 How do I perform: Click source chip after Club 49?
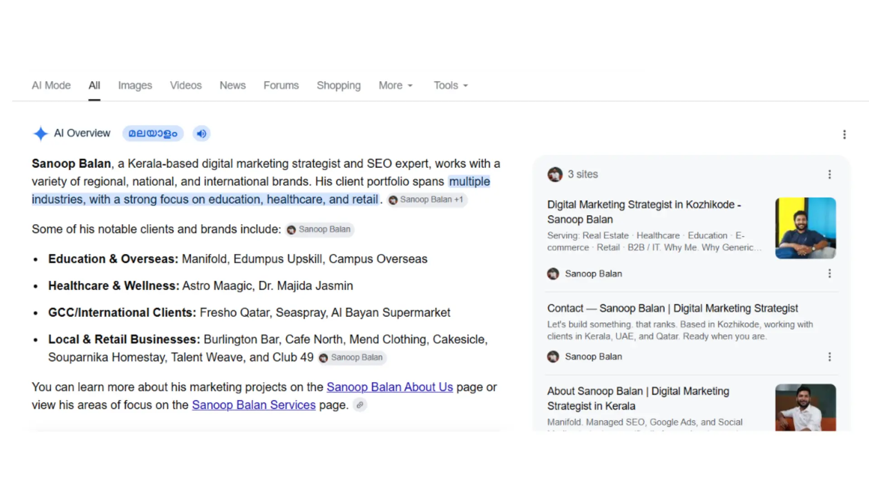352,358
